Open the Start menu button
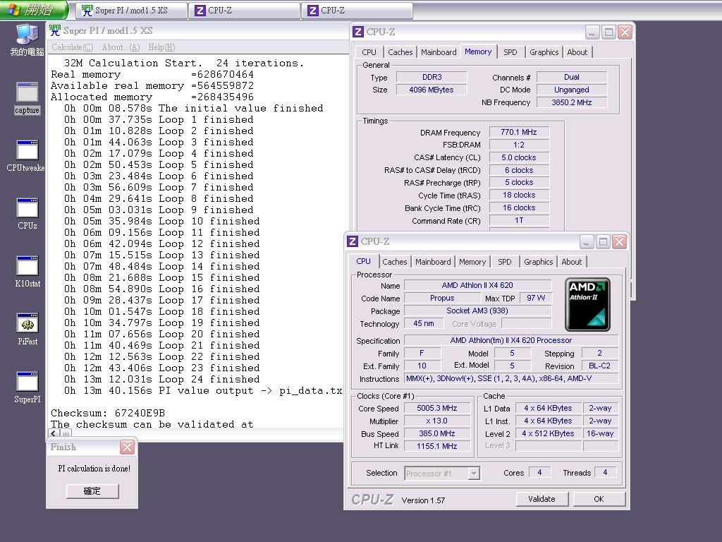Screen dimensions: 722x542 tap(34, 10)
